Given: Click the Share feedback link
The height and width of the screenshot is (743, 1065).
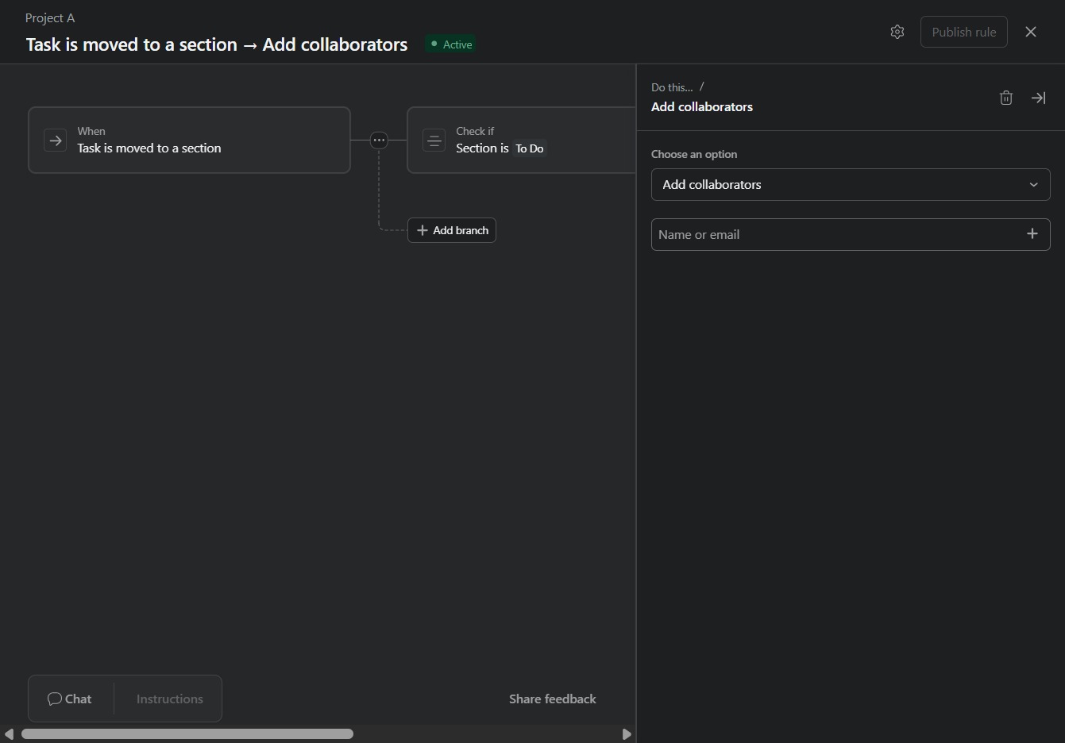Looking at the screenshot, I should click(x=553, y=699).
